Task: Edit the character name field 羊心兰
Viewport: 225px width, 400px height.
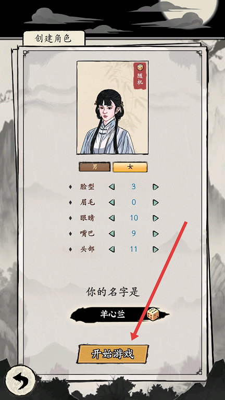Action: click(x=113, y=314)
